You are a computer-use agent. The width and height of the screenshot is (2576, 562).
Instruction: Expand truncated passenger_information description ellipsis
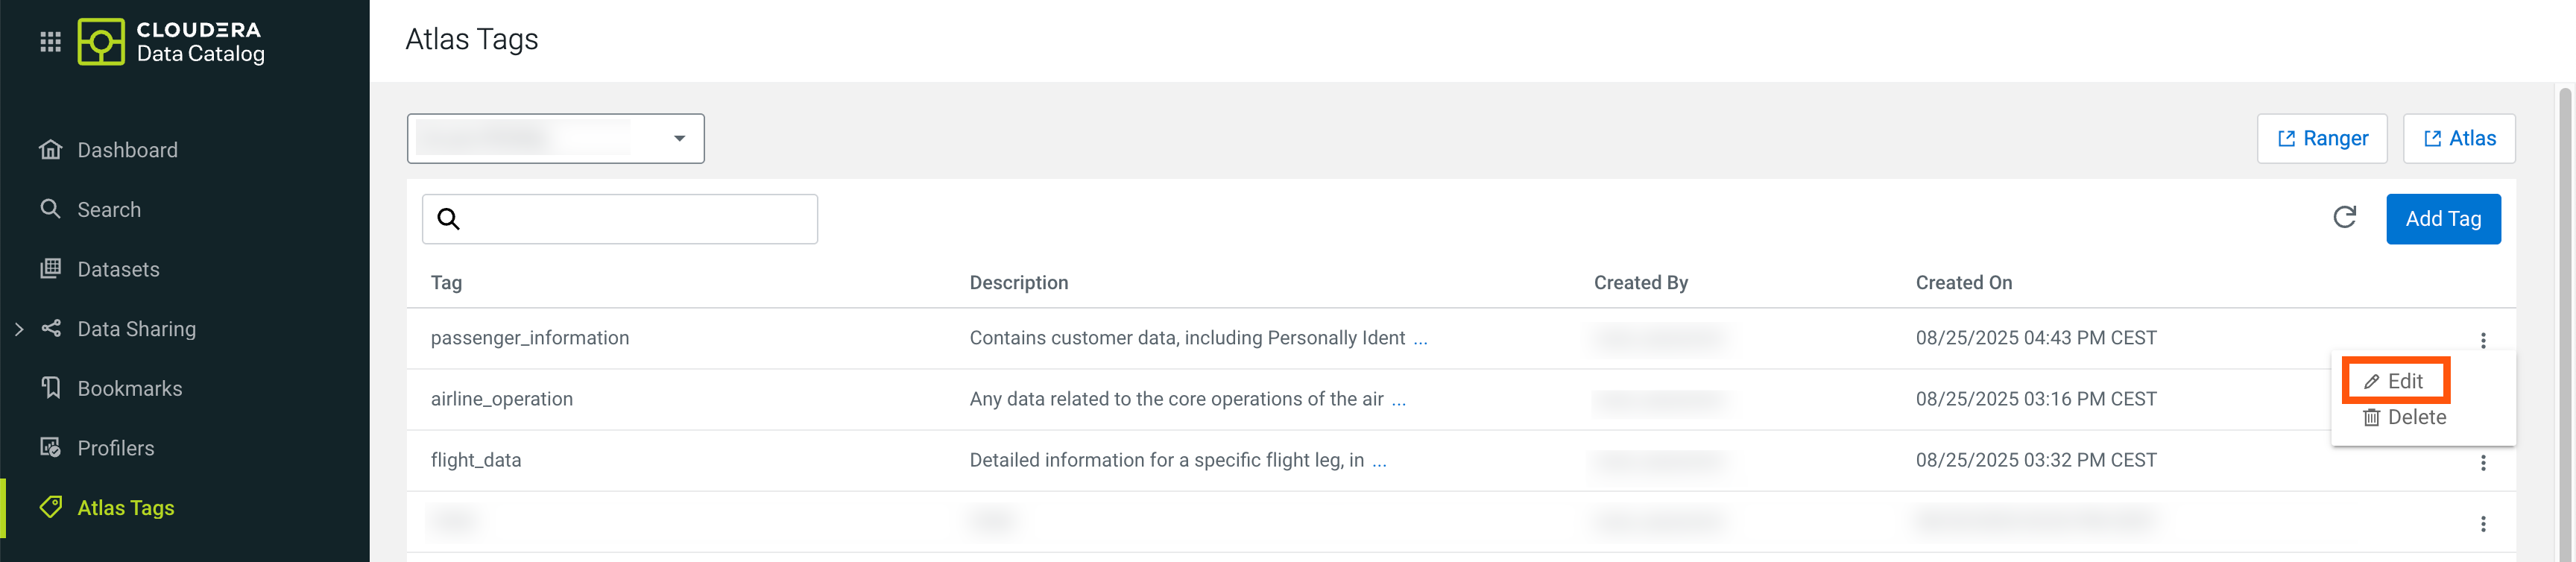1420,339
